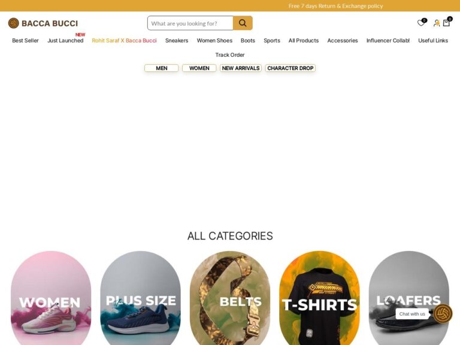Open the shopping bag cart icon
The image size is (460, 345).
(x=446, y=23)
